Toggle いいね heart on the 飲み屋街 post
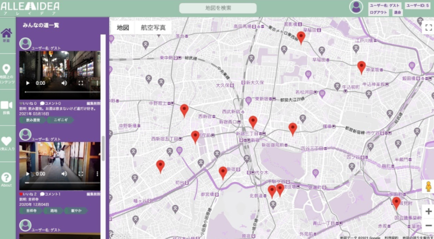 [21, 104]
